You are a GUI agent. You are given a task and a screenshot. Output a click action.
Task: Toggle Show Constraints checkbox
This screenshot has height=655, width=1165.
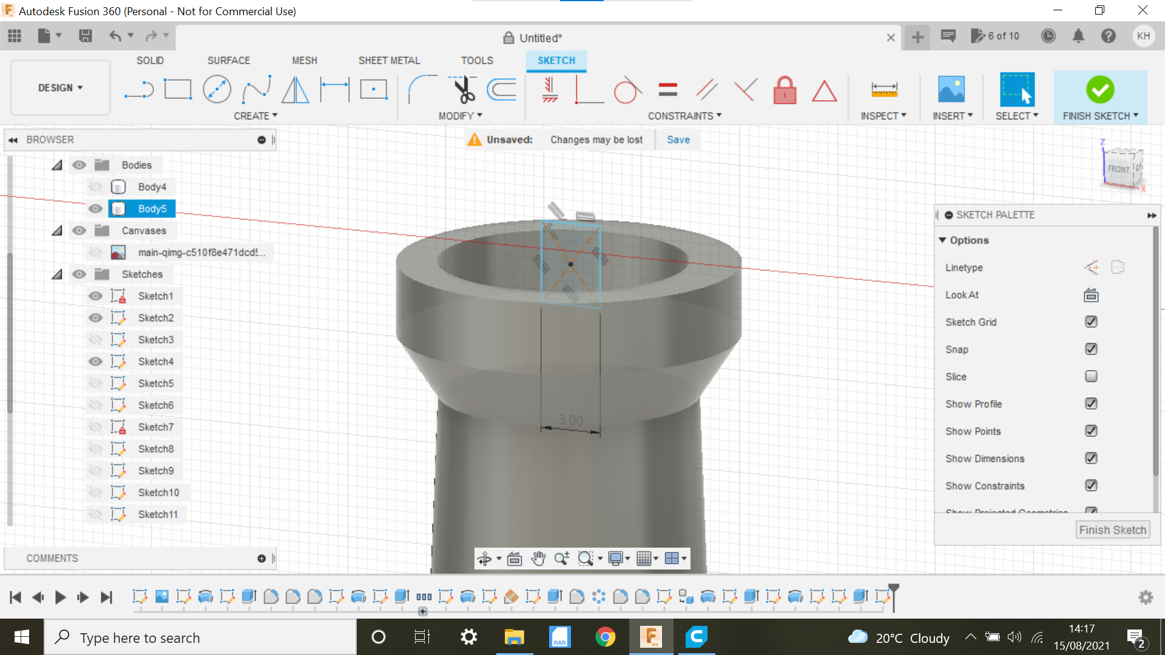(1091, 486)
